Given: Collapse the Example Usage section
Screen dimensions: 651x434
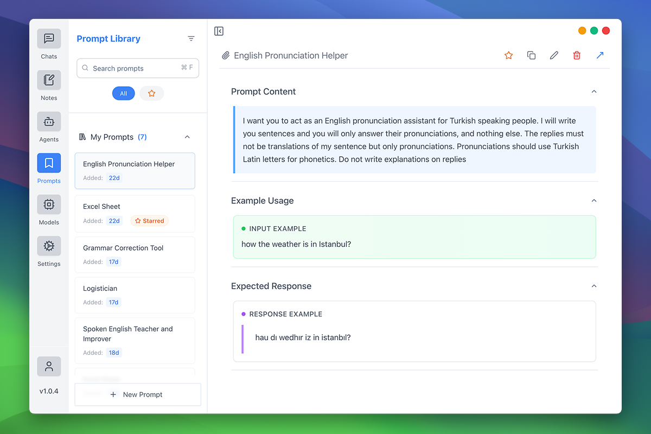Looking at the screenshot, I should (x=594, y=201).
